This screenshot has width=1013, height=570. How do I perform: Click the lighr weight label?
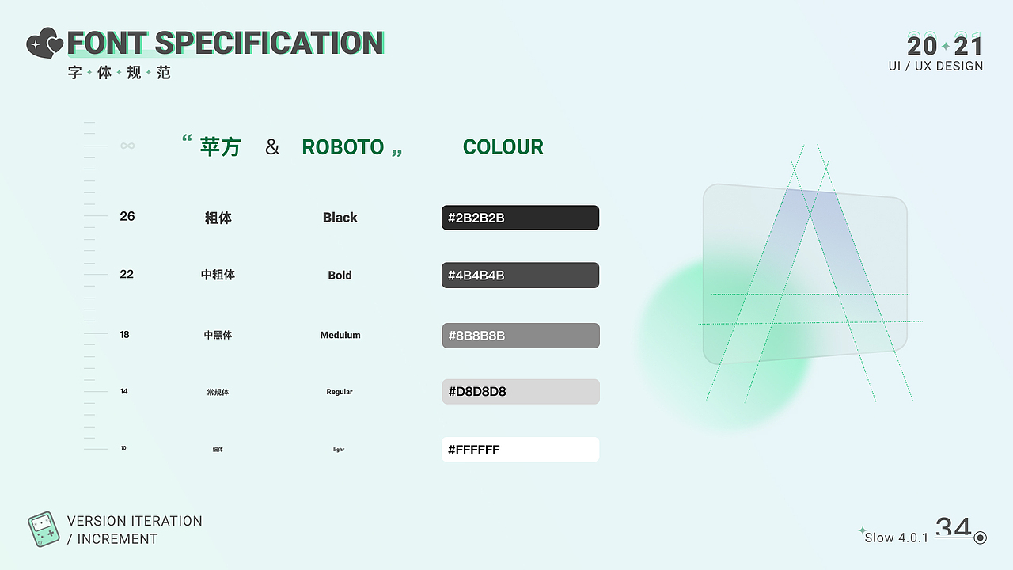[339, 450]
